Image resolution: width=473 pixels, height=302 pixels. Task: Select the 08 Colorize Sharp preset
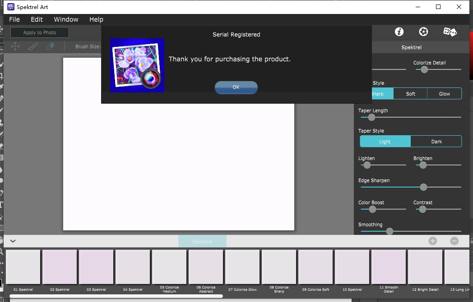point(279,267)
